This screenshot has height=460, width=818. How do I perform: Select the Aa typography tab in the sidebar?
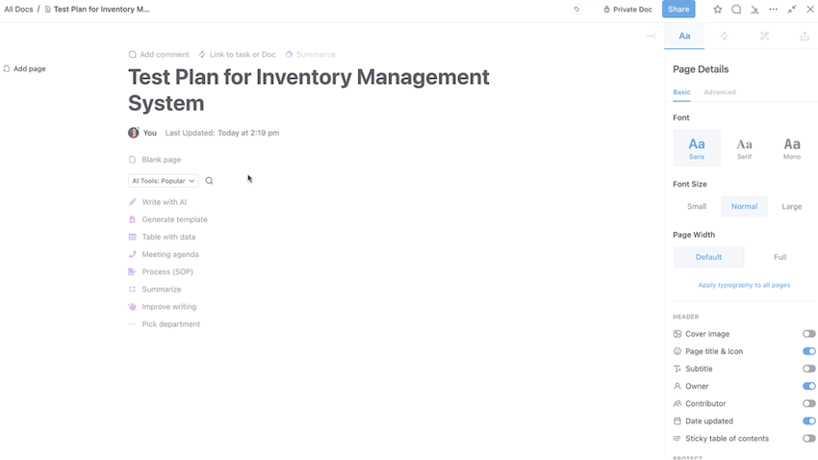pyautogui.click(x=684, y=36)
